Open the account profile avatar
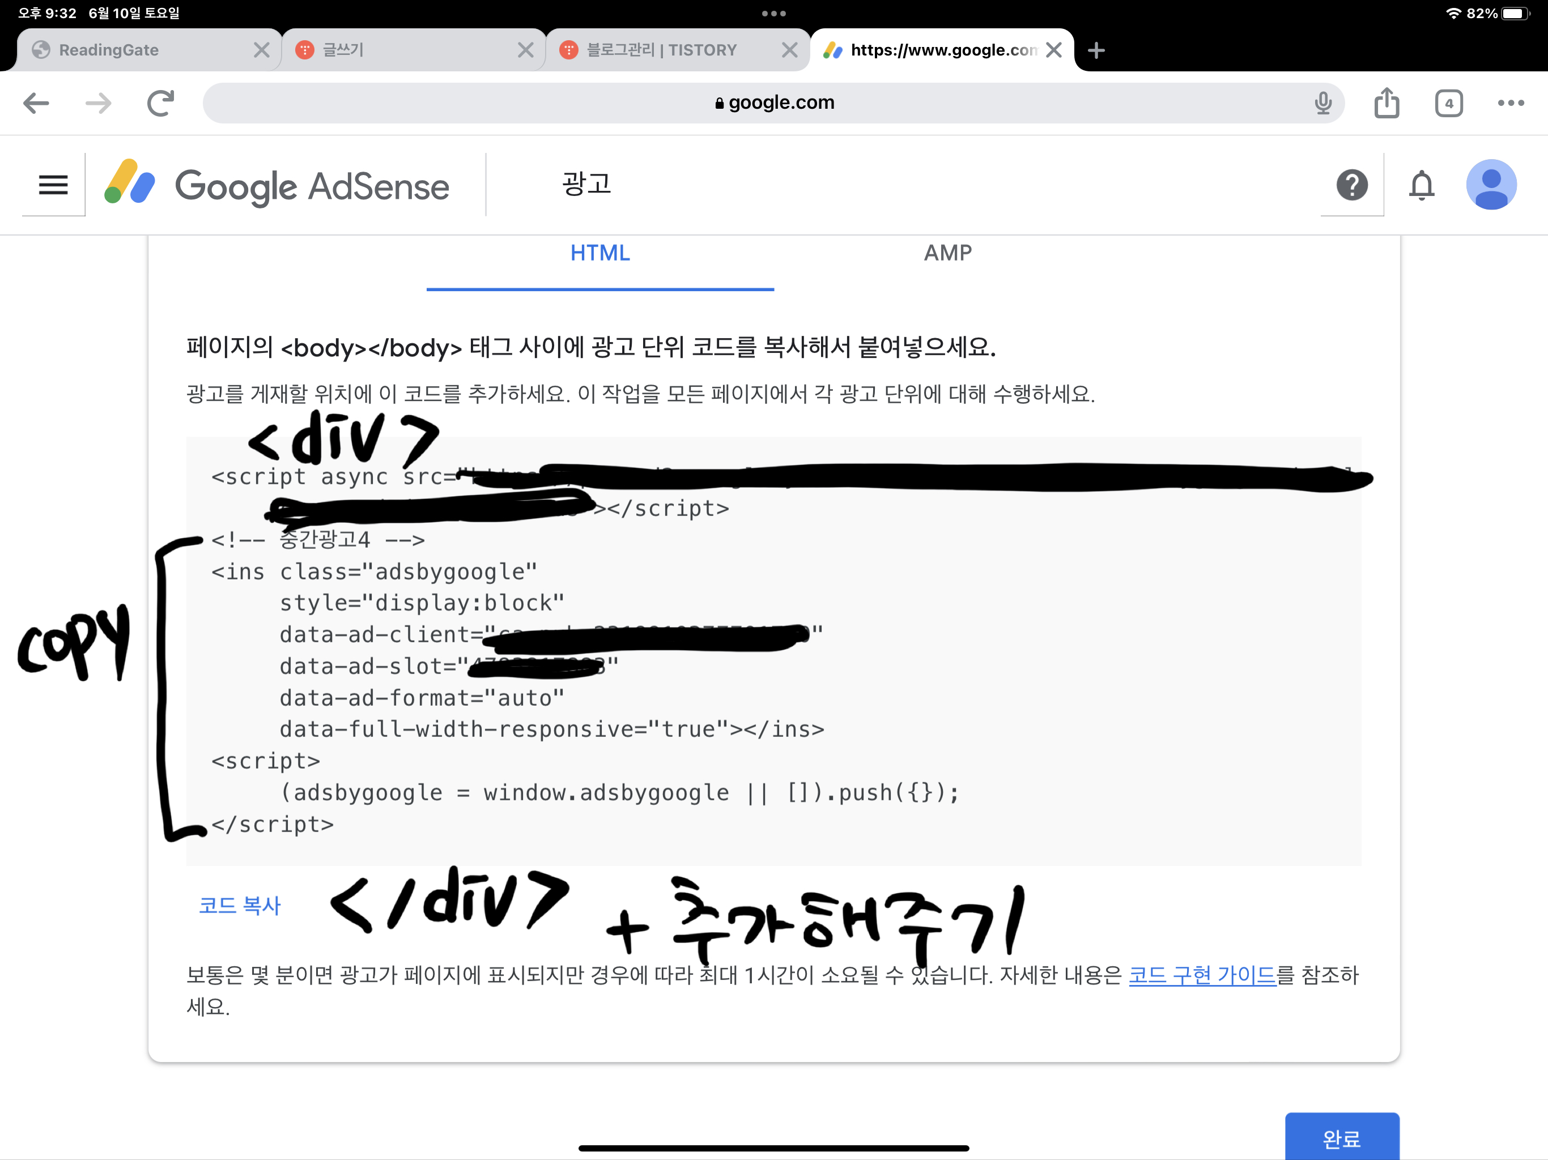The image size is (1548, 1160). point(1491,185)
